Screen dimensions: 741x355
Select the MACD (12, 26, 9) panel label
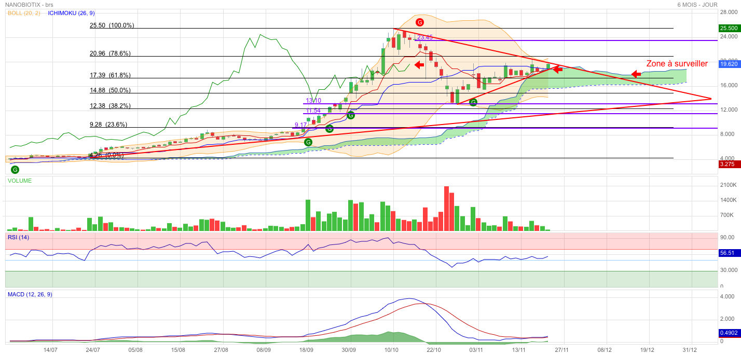tap(30, 294)
